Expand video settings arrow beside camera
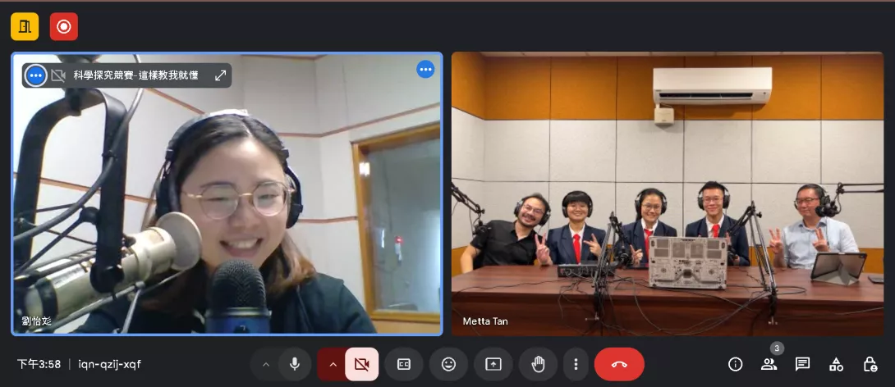 (x=333, y=364)
